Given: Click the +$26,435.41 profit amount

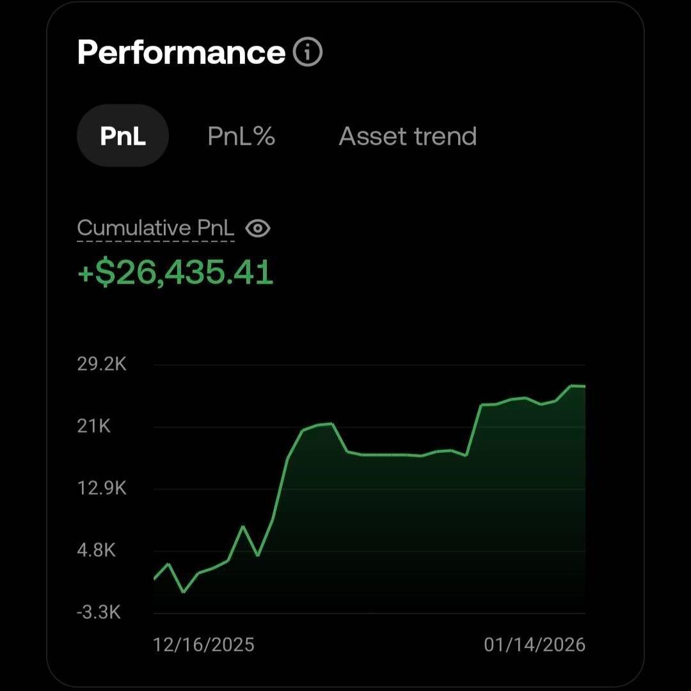Looking at the screenshot, I should tap(175, 273).
